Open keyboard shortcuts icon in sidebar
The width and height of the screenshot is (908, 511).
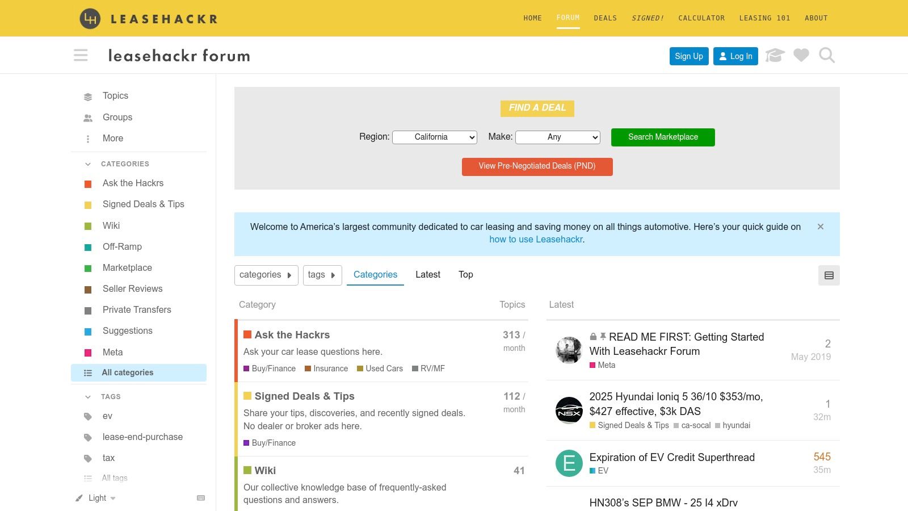tap(201, 498)
